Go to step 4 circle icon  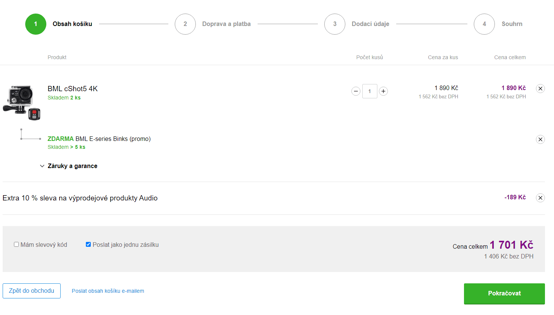484,24
